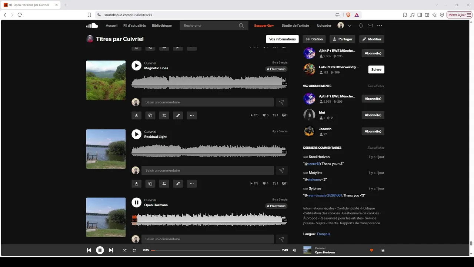Pause playback in bottom player bar

[100, 250]
